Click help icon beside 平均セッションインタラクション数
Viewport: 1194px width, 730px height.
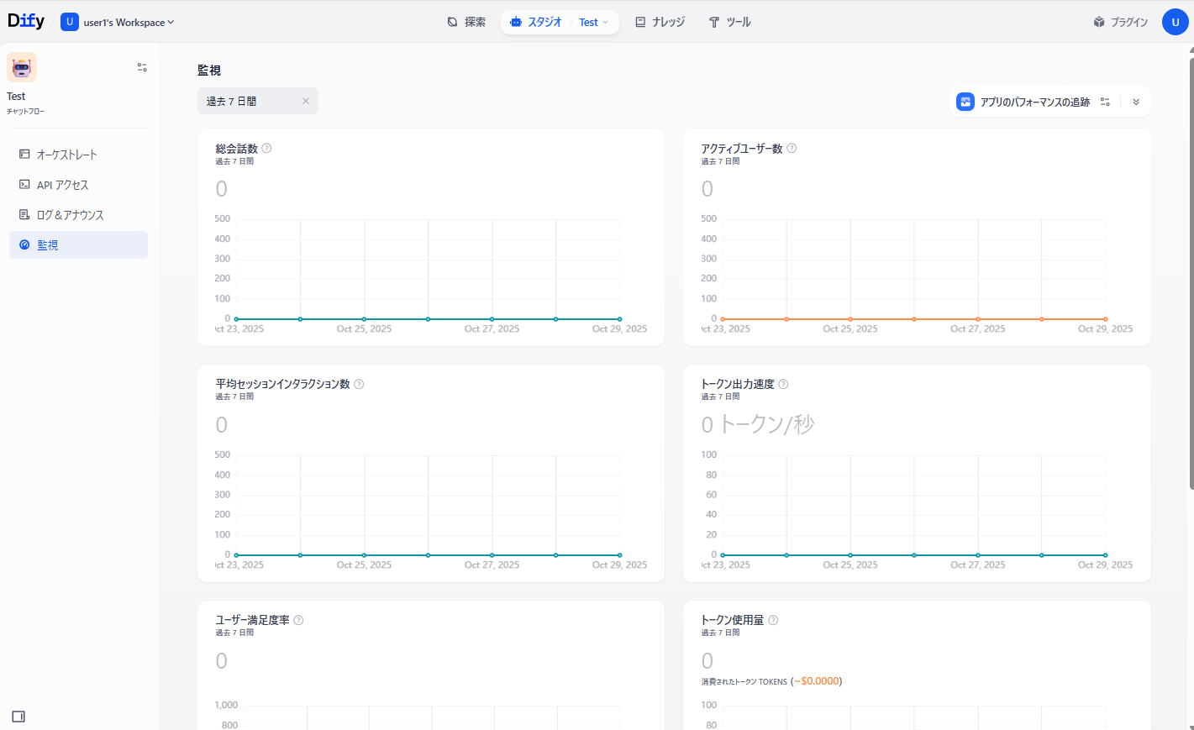pyautogui.click(x=359, y=384)
